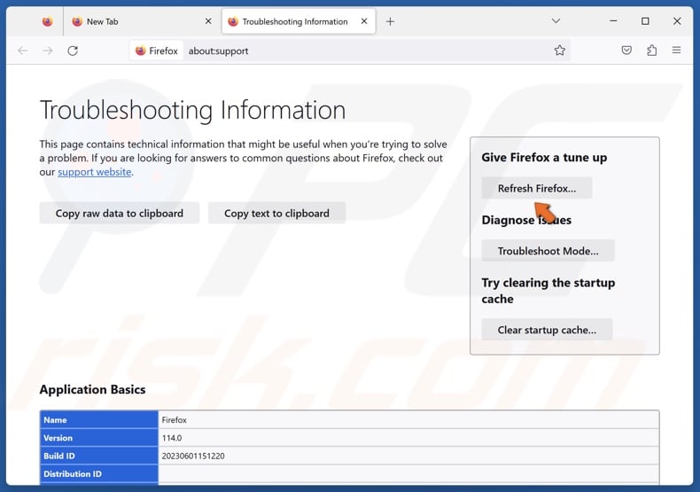Select the 114.0 version value
700x492 pixels.
tap(171, 438)
